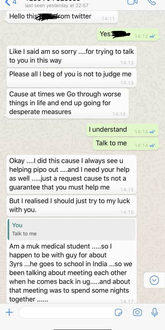Select the sent 'Talk to me' bubble
The image size is (165, 330).
126,144
